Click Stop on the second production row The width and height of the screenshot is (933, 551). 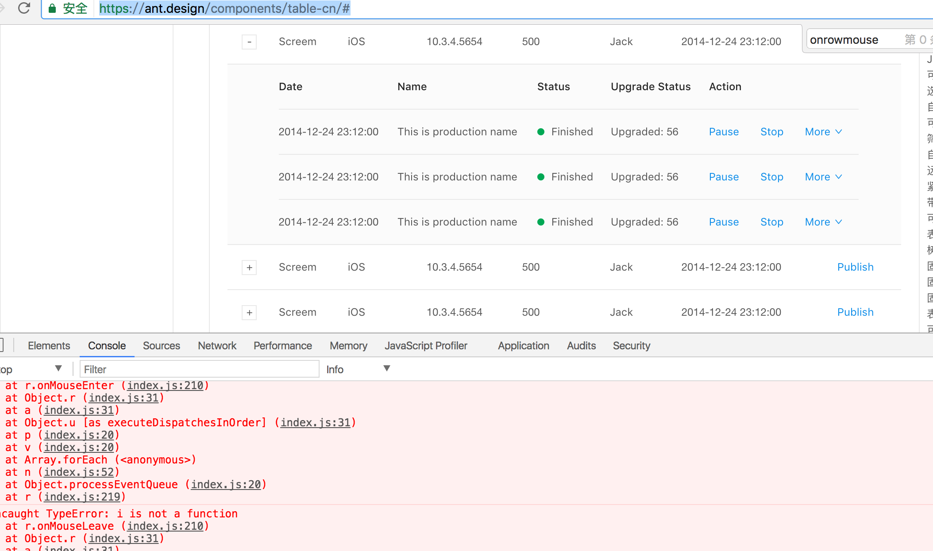pyautogui.click(x=771, y=177)
